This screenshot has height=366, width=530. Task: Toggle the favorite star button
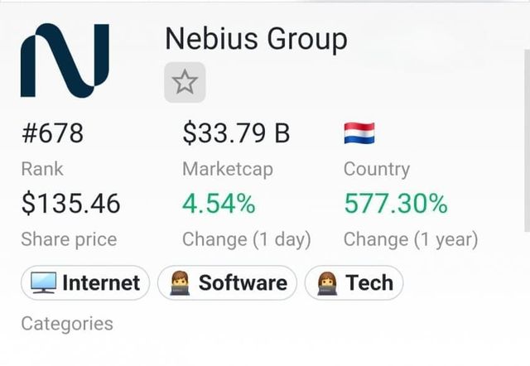point(185,82)
